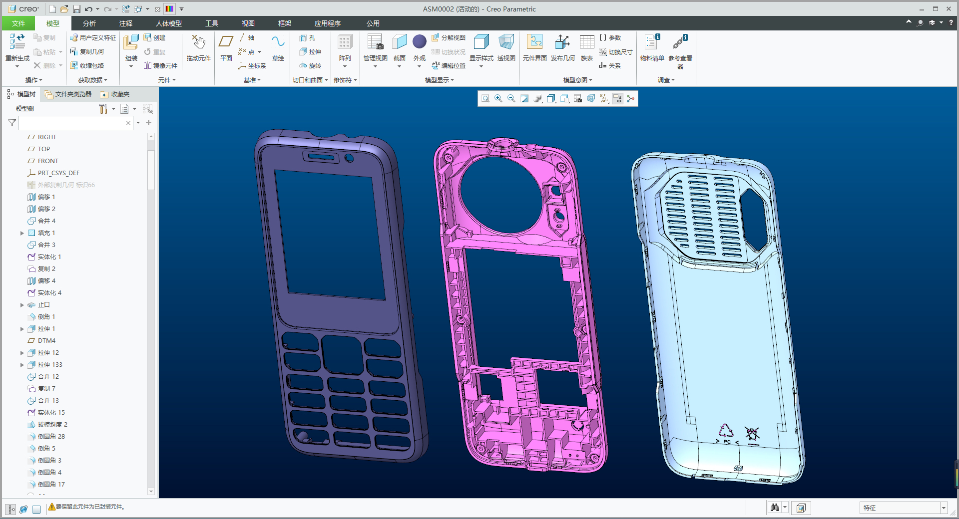The image size is (959, 519).
Task: Expand the 拉伸 12 tree node
Action: click(x=22, y=353)
